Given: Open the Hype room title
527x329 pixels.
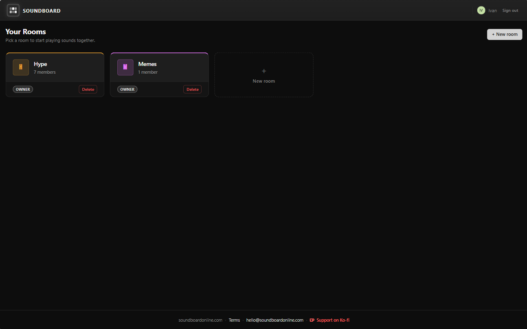Looking at the screenshot, I should pos(40,64).
